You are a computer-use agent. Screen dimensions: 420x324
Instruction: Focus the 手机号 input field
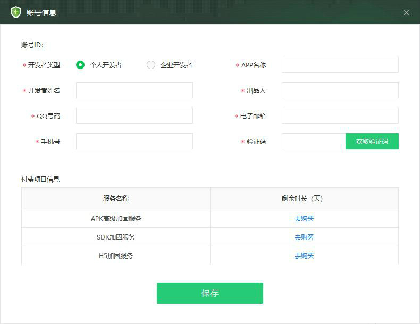coord(134,141)
